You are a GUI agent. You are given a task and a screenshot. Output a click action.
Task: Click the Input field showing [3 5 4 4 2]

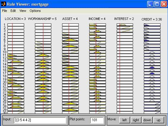40,120
